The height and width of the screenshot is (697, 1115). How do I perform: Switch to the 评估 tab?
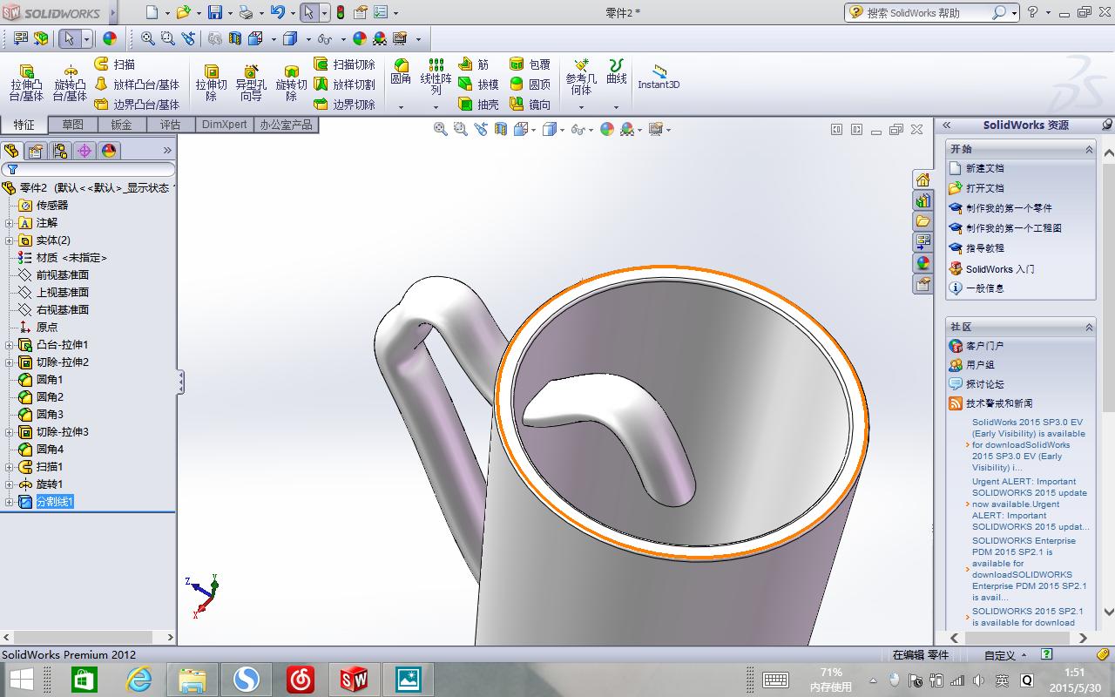[x=168, y=125]
